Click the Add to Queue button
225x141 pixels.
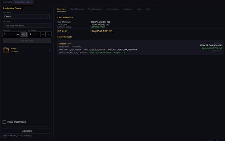tap(27, 40)
